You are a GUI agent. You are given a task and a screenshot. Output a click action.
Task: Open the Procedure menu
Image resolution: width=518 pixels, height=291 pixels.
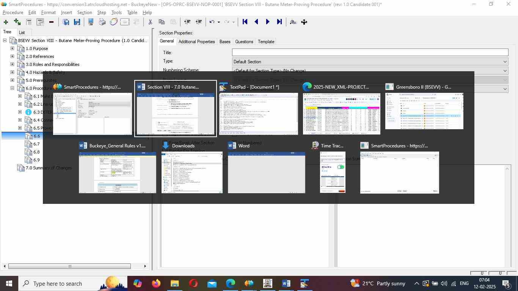click(x=13, y=13)
